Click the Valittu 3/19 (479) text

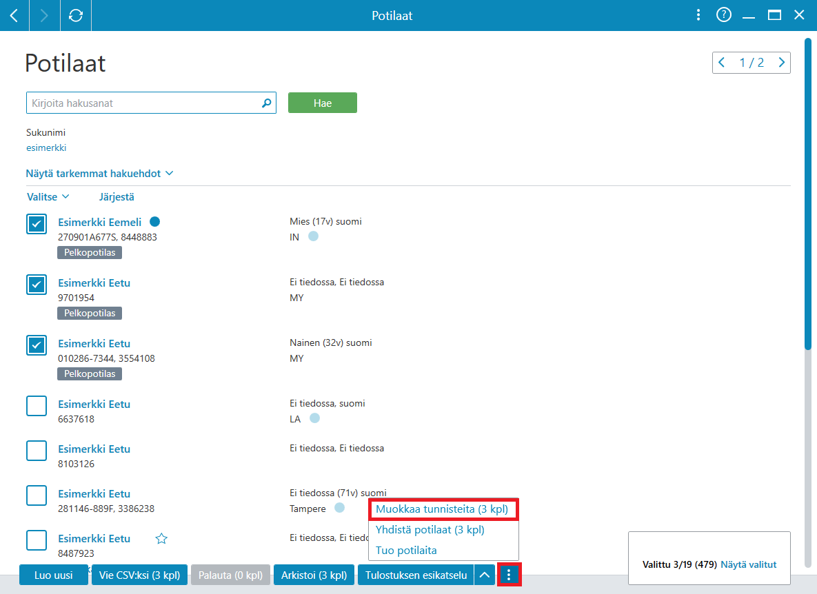point(679,564)
